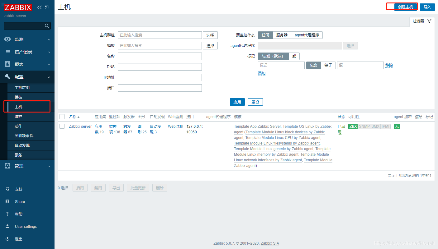Image resolution: width=438 pixels, height=249 pixels.
Task: Select 任何 monitoring option
Action: 265,35
